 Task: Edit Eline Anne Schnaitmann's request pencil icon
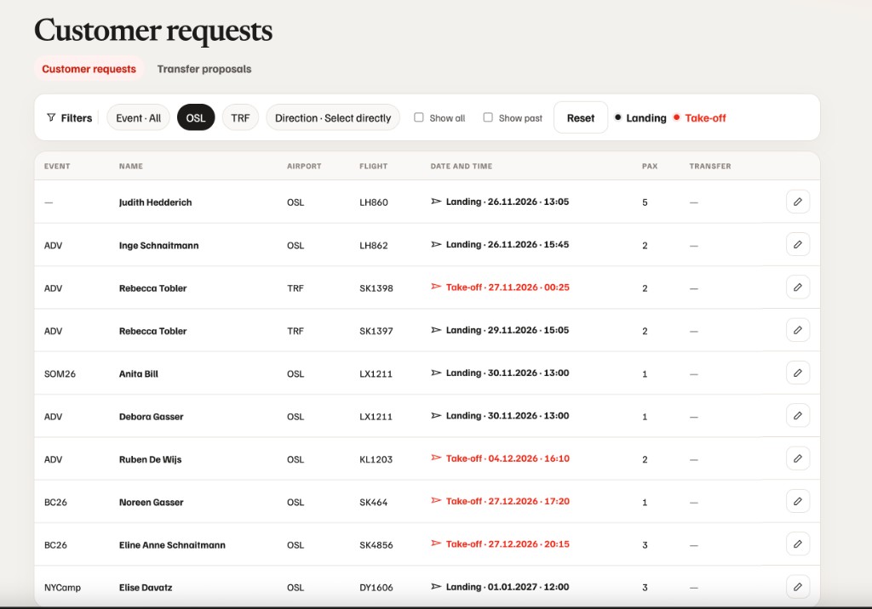797,544
